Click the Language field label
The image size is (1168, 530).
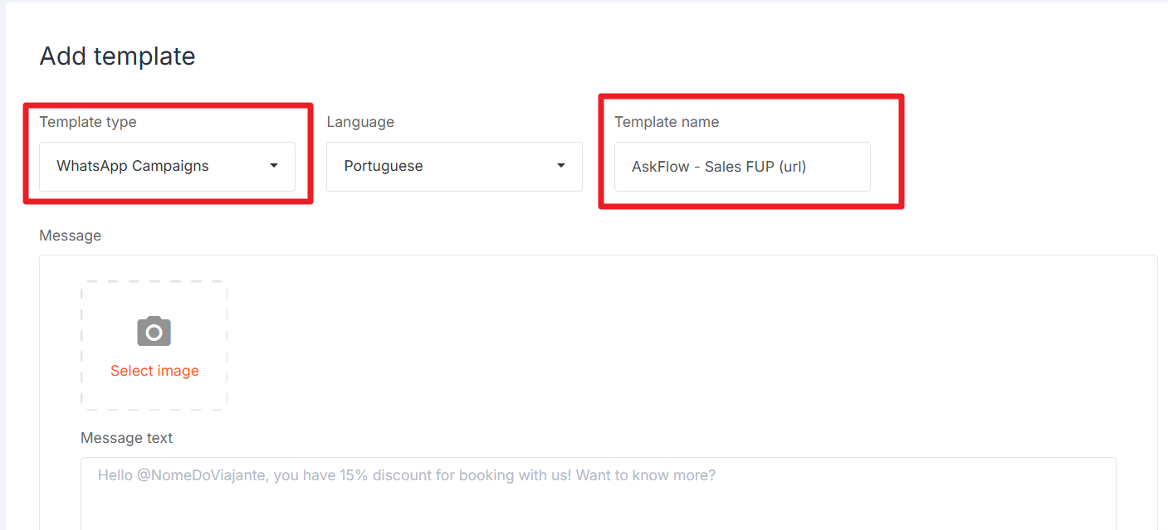(360, 122)
